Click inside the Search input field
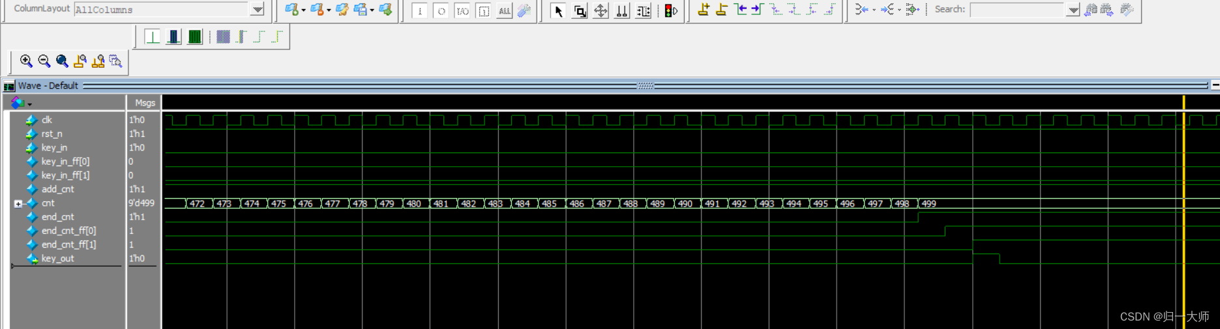The image size is (1220, 329). pos(1018,10)
